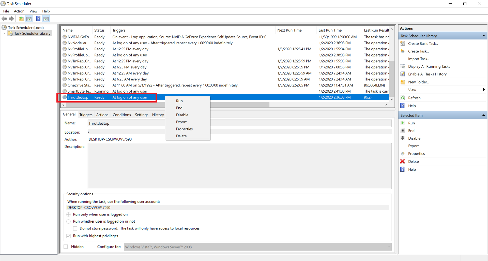Image resolution: width=488 pixels, height=261 pixels.
Task: Click Display All Running Tasks icon
Action: pos(403,66)
